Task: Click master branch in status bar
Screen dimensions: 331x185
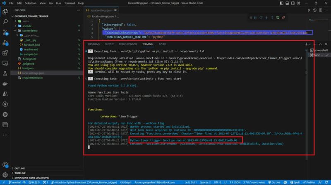Action: point(15,183)
